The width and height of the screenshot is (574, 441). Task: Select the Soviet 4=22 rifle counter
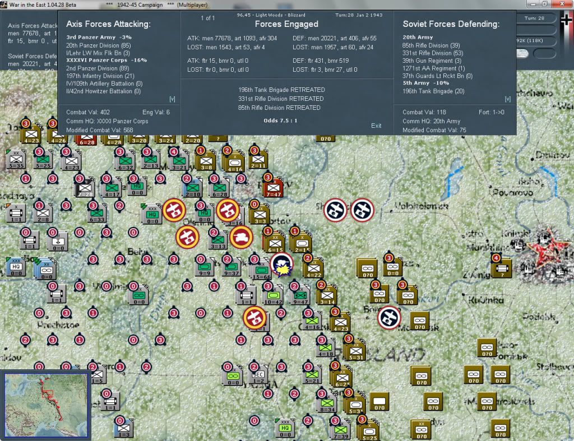(x=314, y=269)
